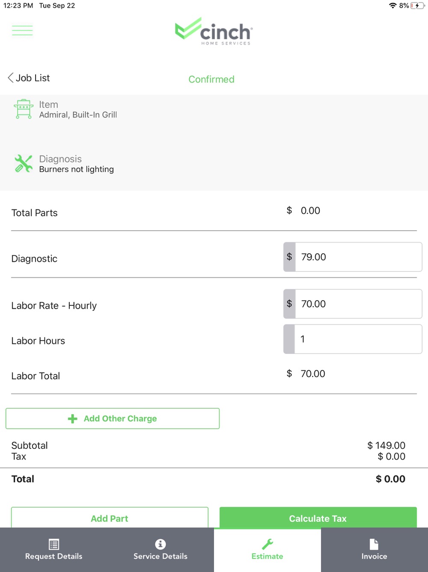Tap the Estimate wrench icon

[267, 544]
